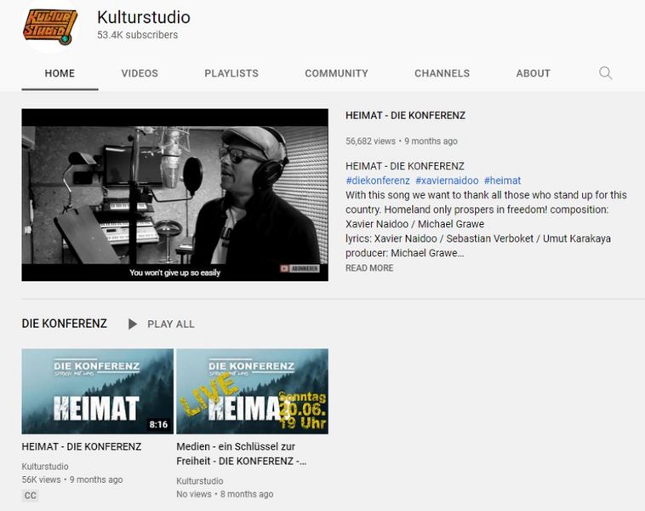
Task: Click the 53.4K subscribers text
Action: [x=137, y=35]
